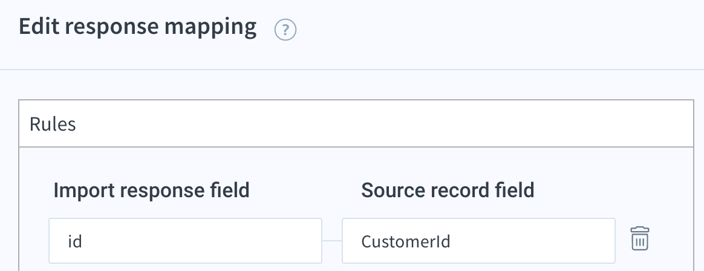Click the Rules label text
The width and height of the screenshot is (704, 271).
click(x=53, y=124)
